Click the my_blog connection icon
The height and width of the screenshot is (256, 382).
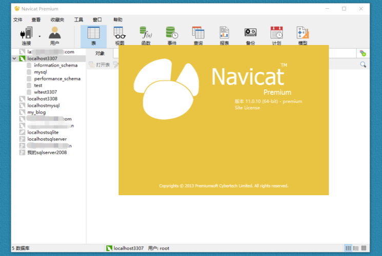pos(22,112)
